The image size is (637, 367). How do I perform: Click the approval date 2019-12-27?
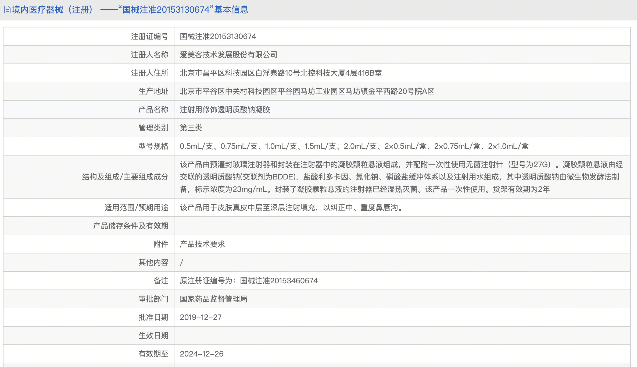click(201, 317)
